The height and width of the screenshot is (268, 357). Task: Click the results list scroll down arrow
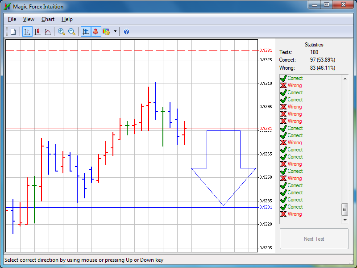(345, 220)
